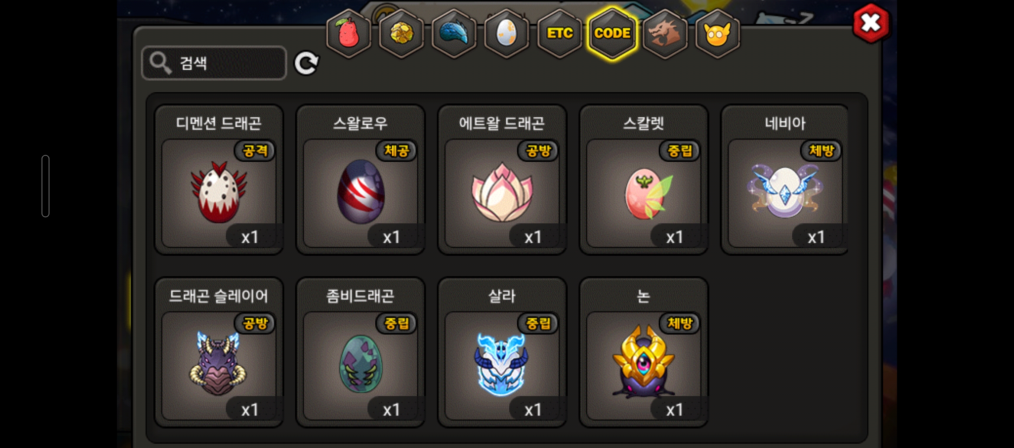Select the 네비아 winged egg
Screen dimensions: 1014x448
(785, 180)
